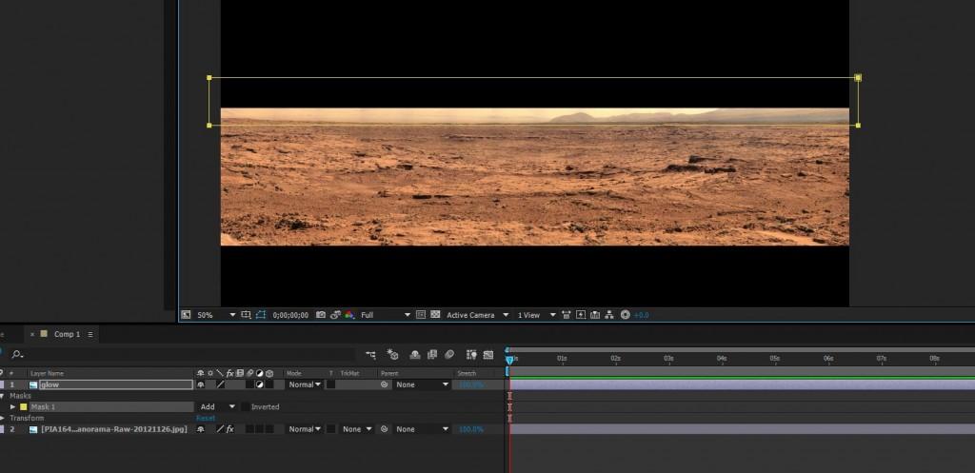The height and width of the screenshot is (473, 975).
Task: Toggle mask and shape path visibility icon
Action: coord(260,315)
